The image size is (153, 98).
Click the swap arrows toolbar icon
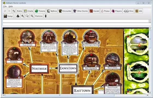[x=14, y=11]
